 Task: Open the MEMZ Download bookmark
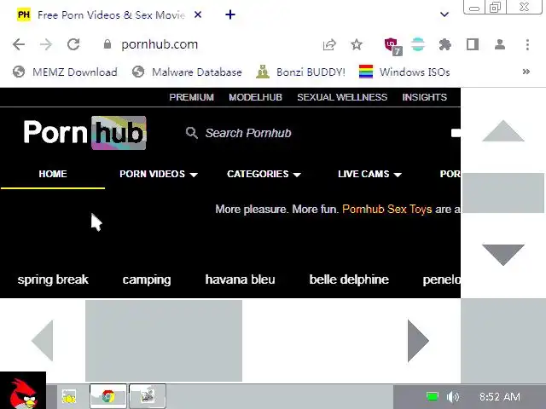point(65,72)
